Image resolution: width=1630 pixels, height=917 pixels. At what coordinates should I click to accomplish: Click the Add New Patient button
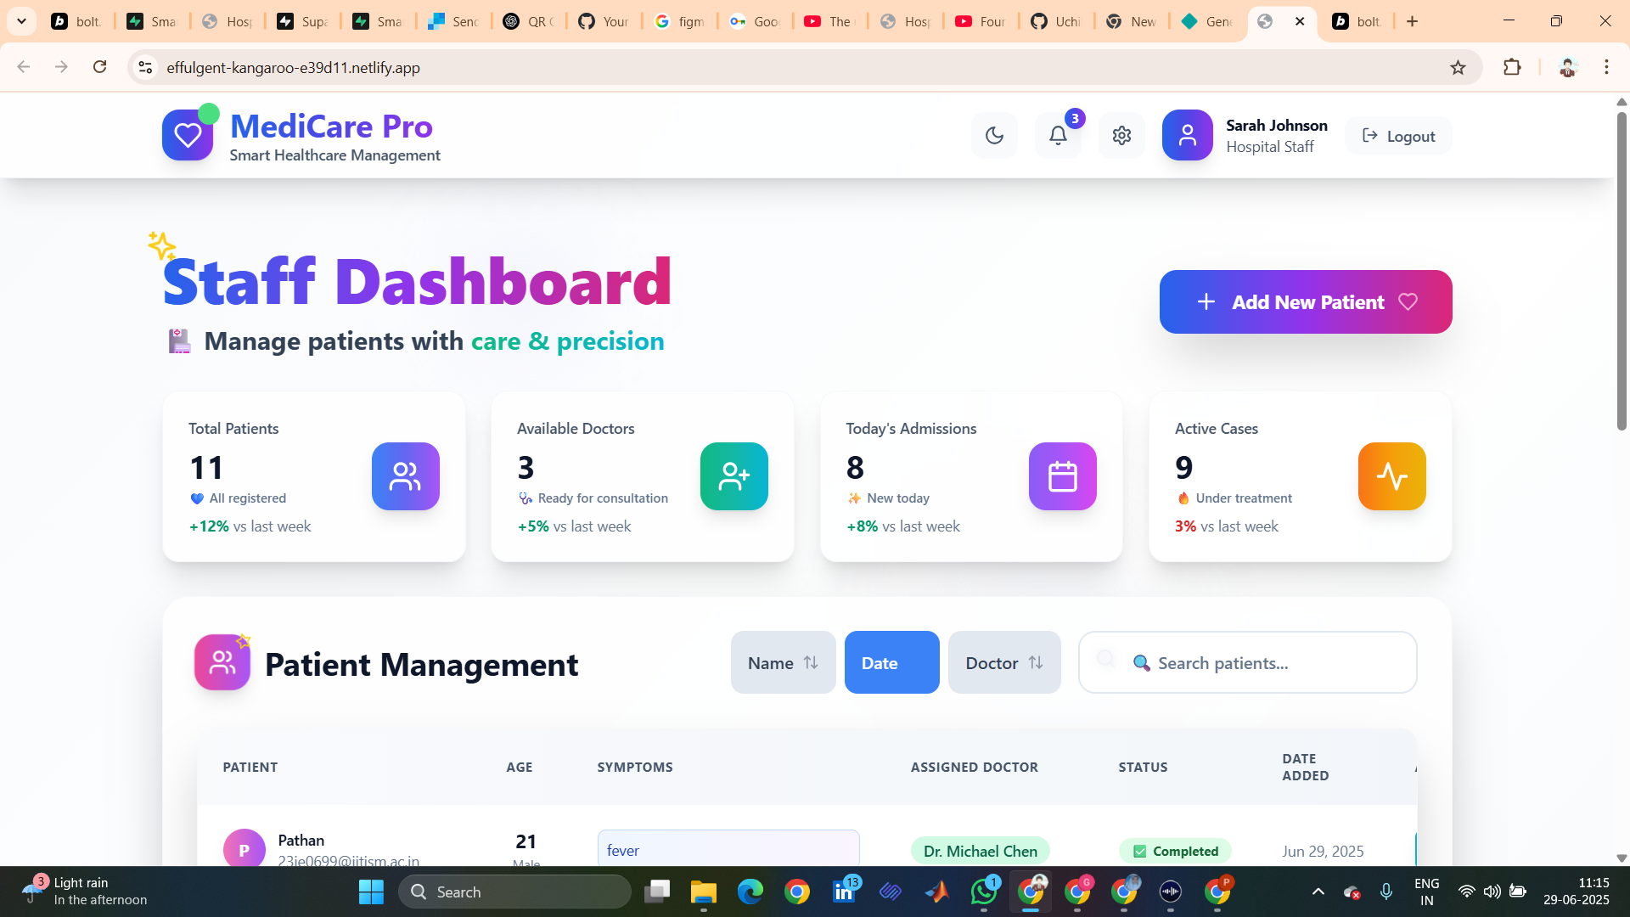pyautogui.click(x=1305, y=302)
